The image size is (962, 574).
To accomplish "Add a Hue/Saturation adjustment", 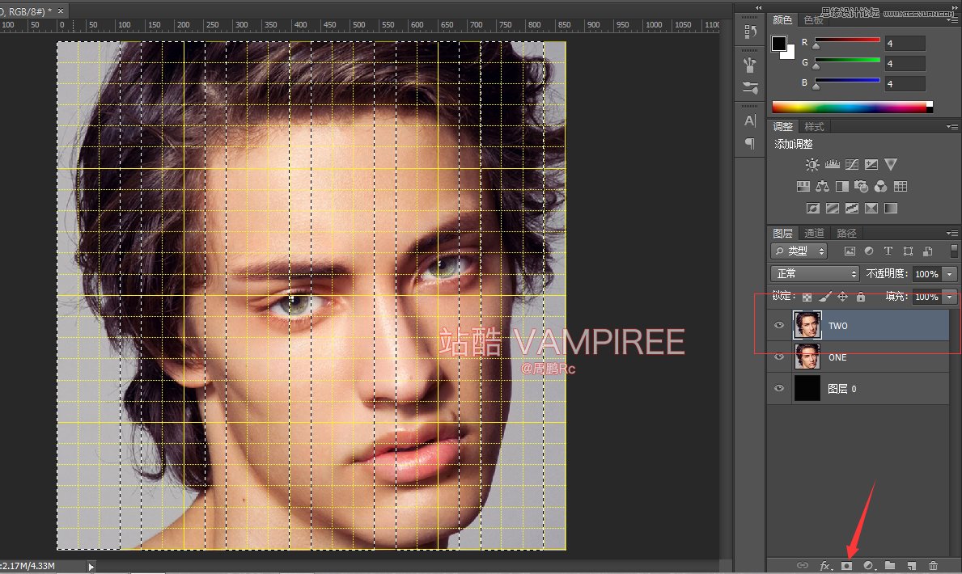I will [x=803, y=187].
